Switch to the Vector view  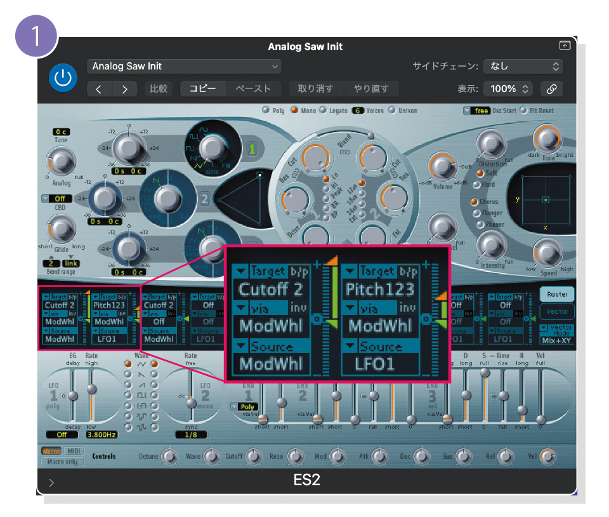(557, 311)
